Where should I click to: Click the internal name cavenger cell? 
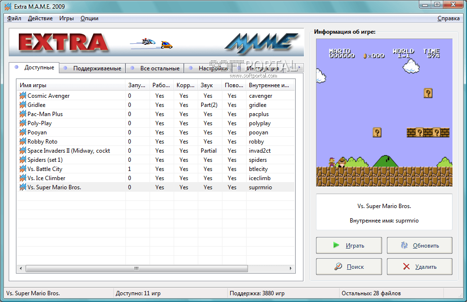pos(261,96)
